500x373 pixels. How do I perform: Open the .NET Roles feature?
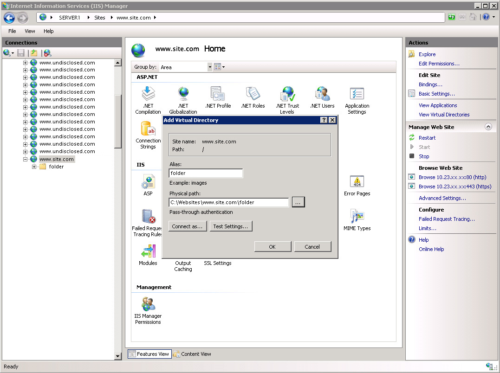click(253, 97)
